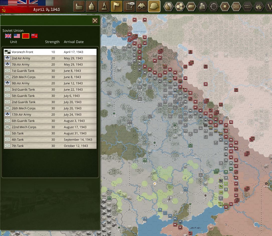Select the 7th Air Army row

(50, 64)
